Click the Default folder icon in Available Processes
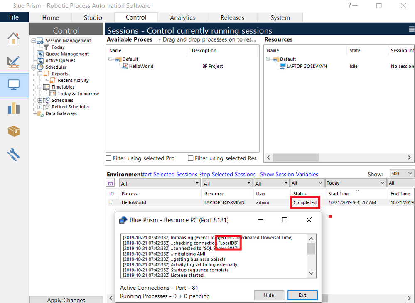The image size is (415, 303). point(118,59)
